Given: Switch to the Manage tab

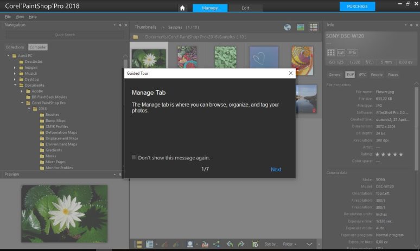Looking at the screenshot, I should 210,8.
